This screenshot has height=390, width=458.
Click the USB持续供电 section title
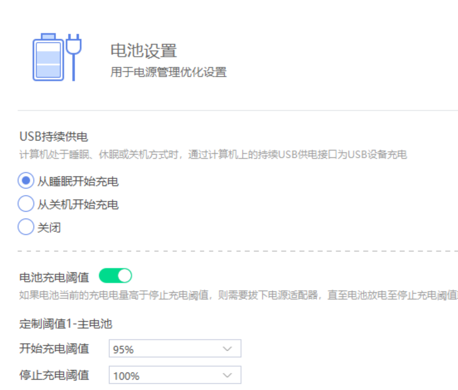pos(54,136)
